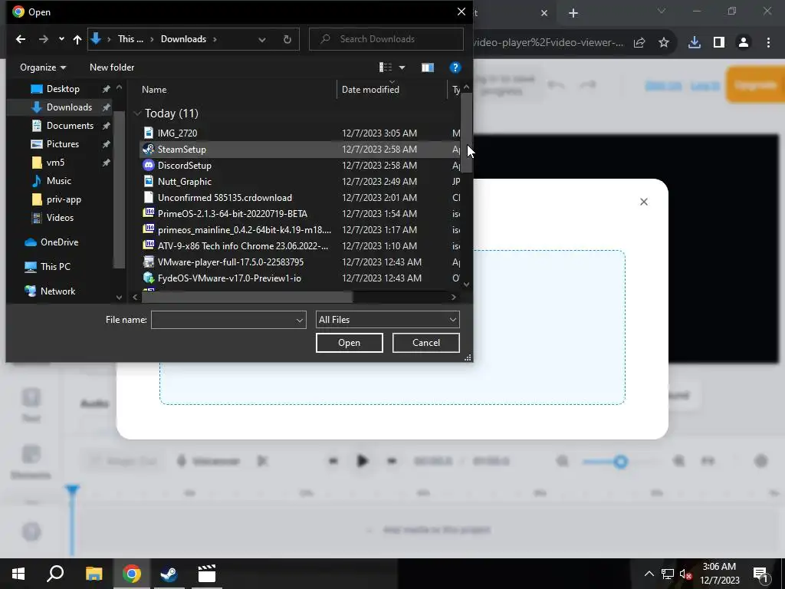This screenshot has width=785, height=589.
Task: Select the Nutt_Graphic file
Action: [x=184, y=181]
